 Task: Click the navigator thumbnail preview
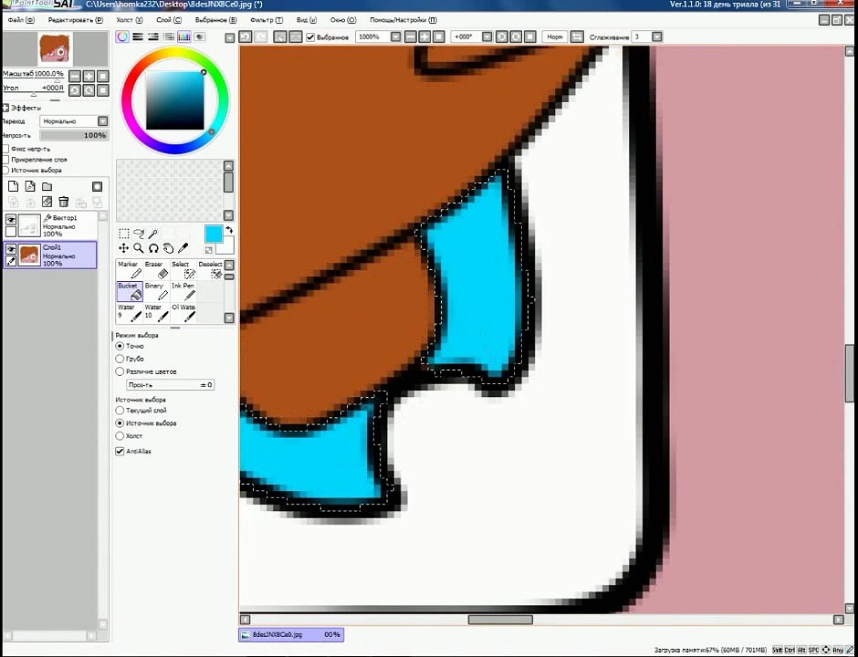[x=55, y=48]
